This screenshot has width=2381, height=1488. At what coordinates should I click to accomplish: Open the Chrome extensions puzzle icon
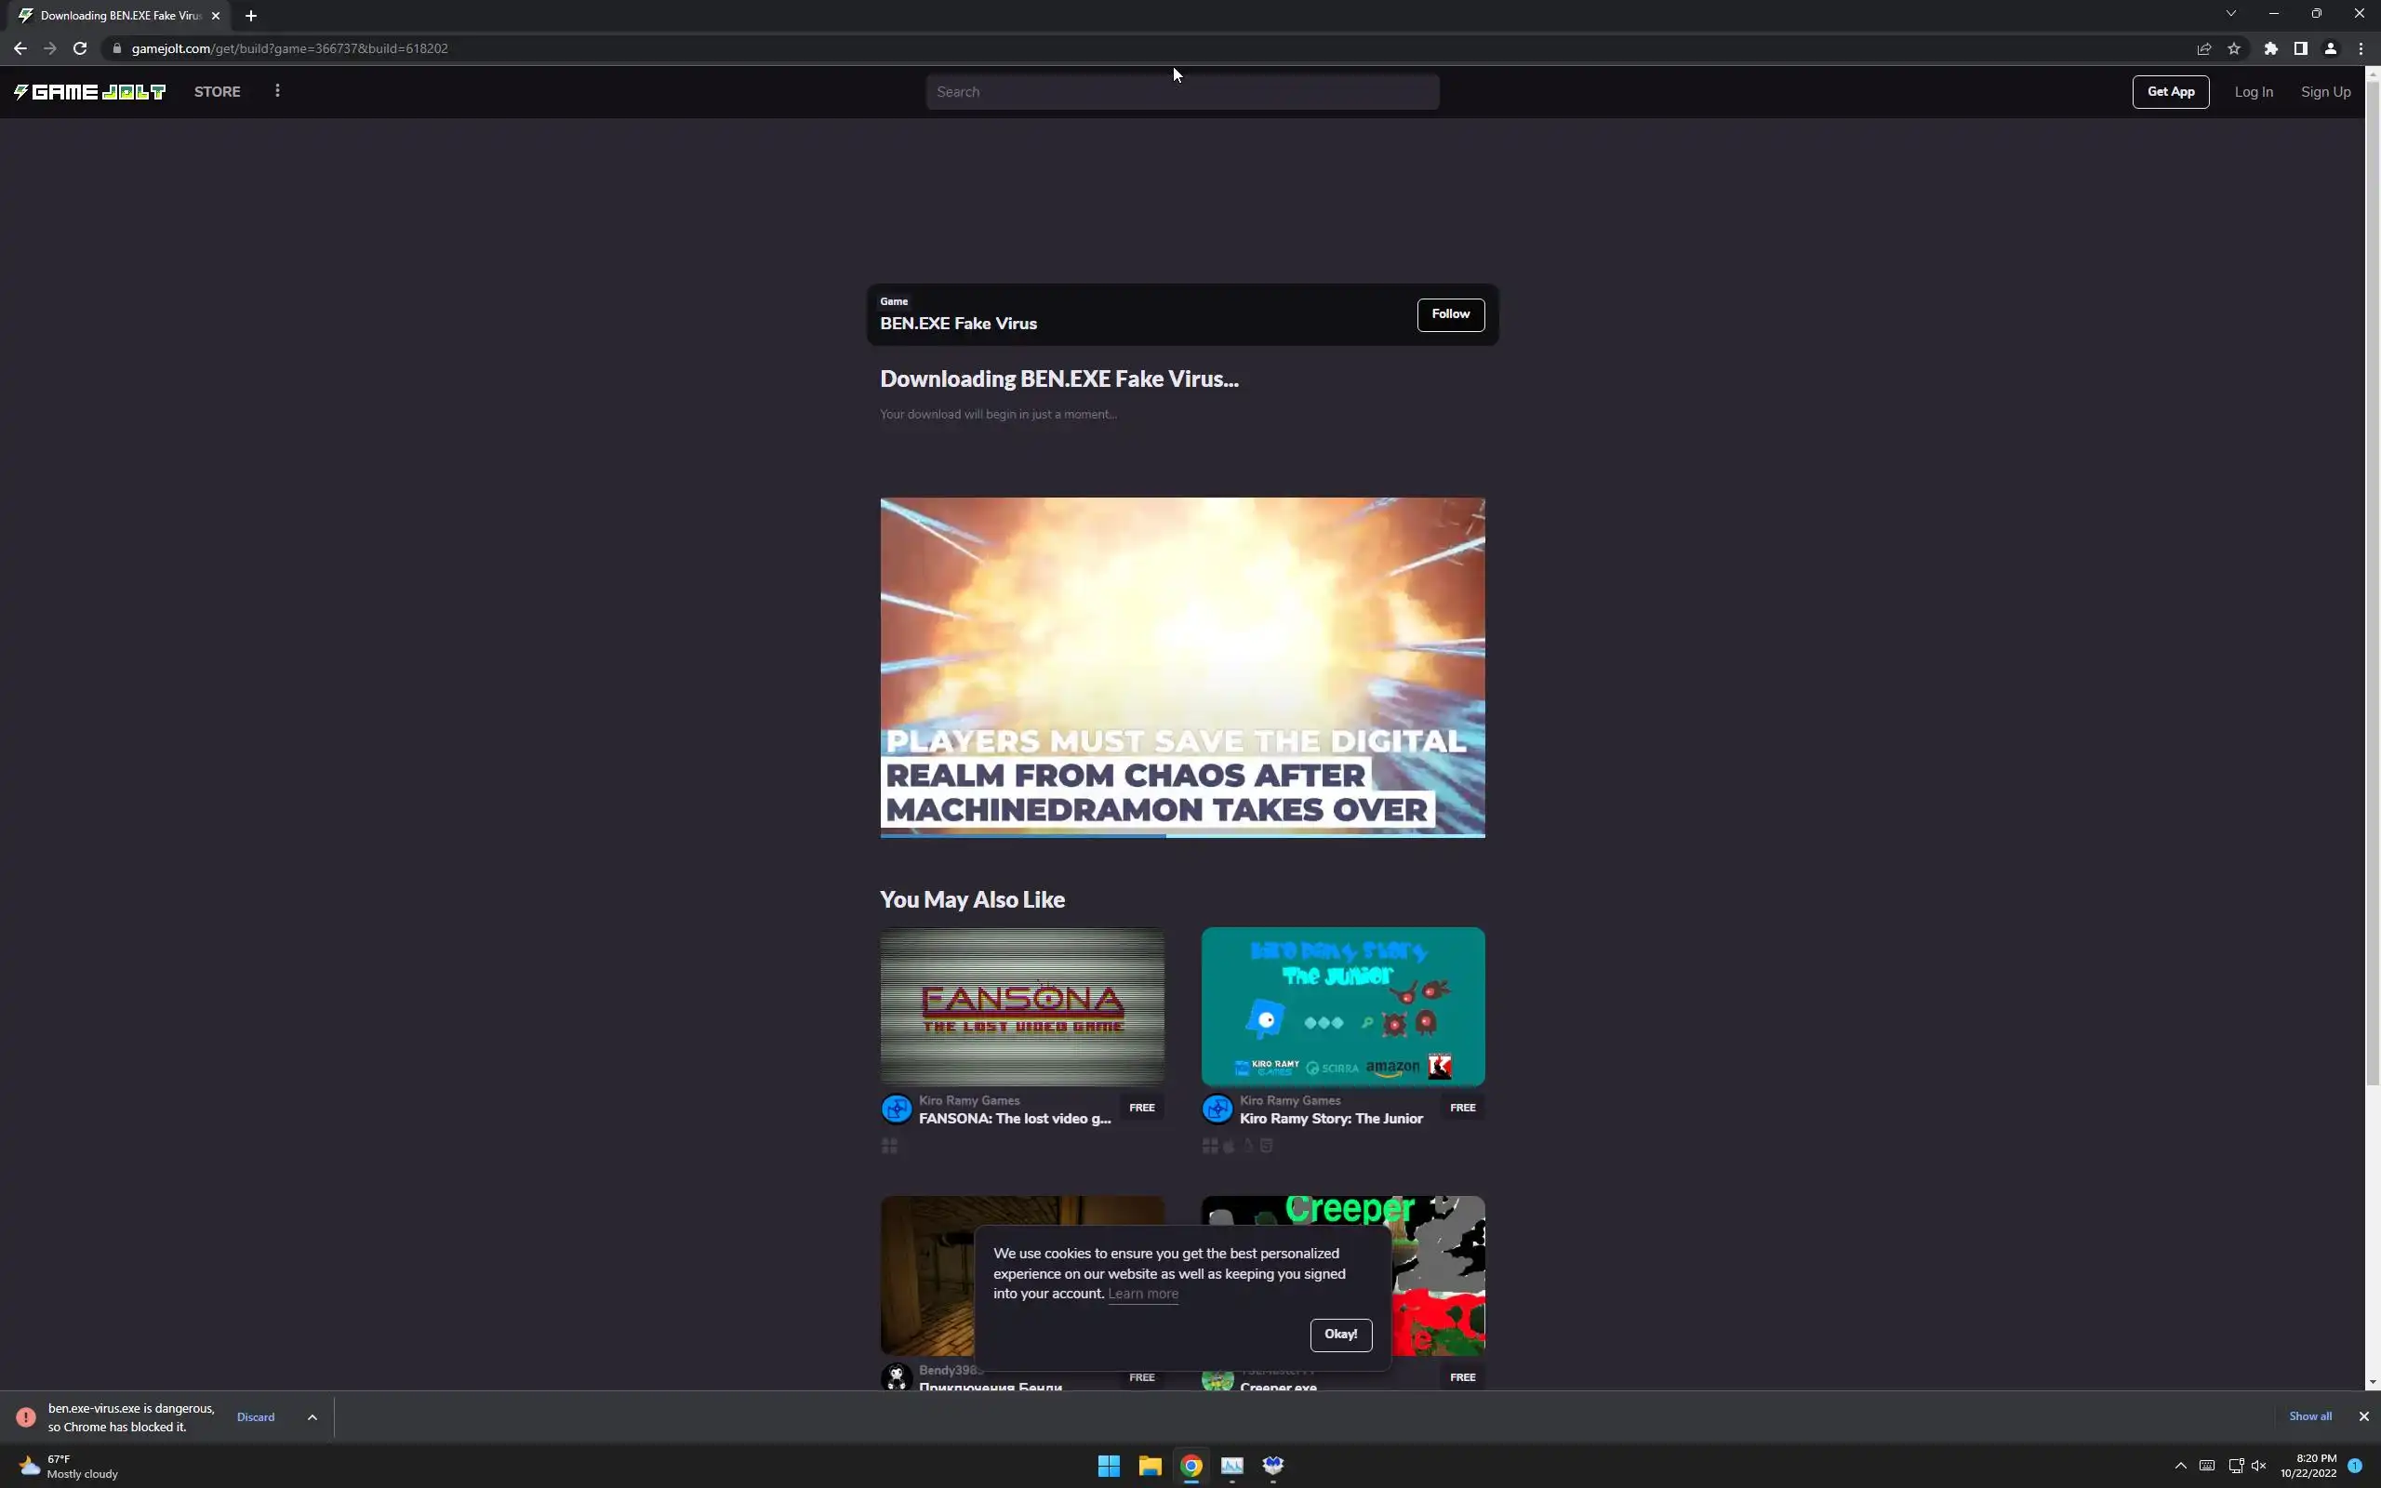[x=2269, y=48]
